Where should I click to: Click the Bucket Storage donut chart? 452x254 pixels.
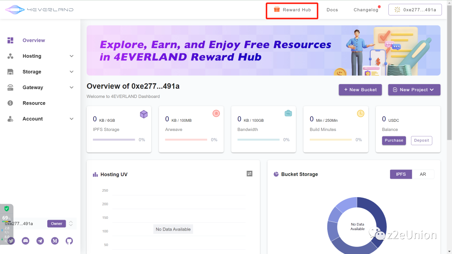click(357, 226)
